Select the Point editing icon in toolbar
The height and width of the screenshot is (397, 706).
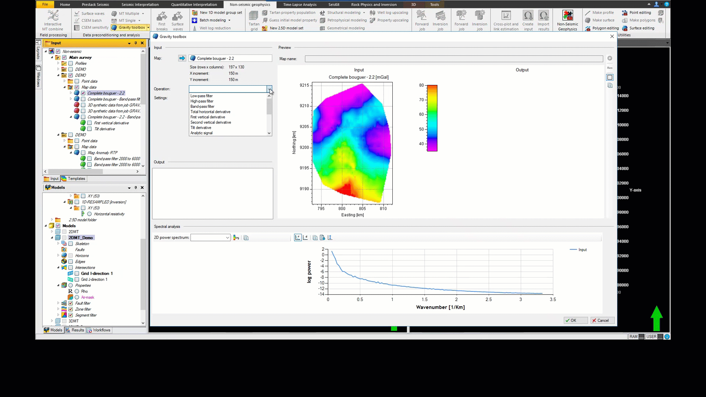(x=625, y=12)
